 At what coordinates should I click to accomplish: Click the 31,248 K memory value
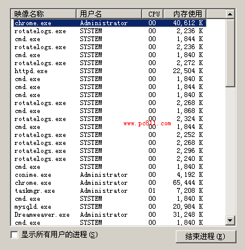pos(188,214)
